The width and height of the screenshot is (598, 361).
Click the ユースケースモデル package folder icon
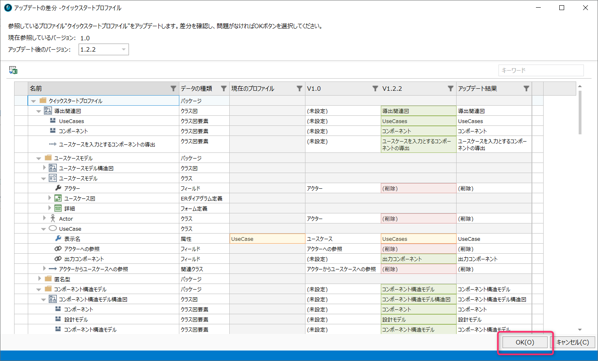point(48,158)
